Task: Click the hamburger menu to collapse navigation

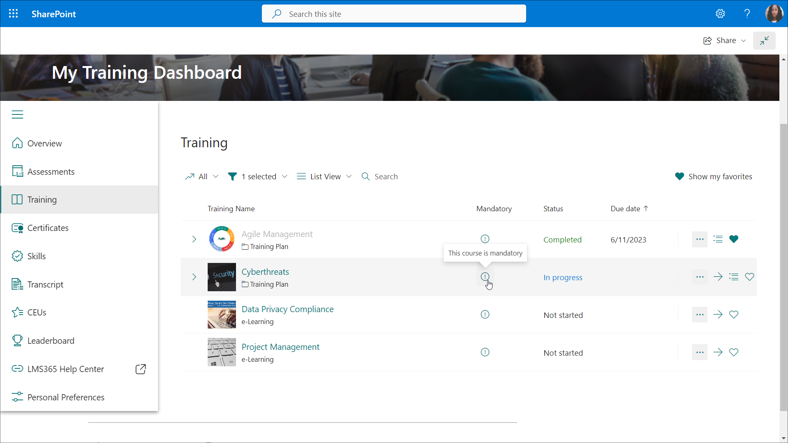Action: tap(17, 114)
